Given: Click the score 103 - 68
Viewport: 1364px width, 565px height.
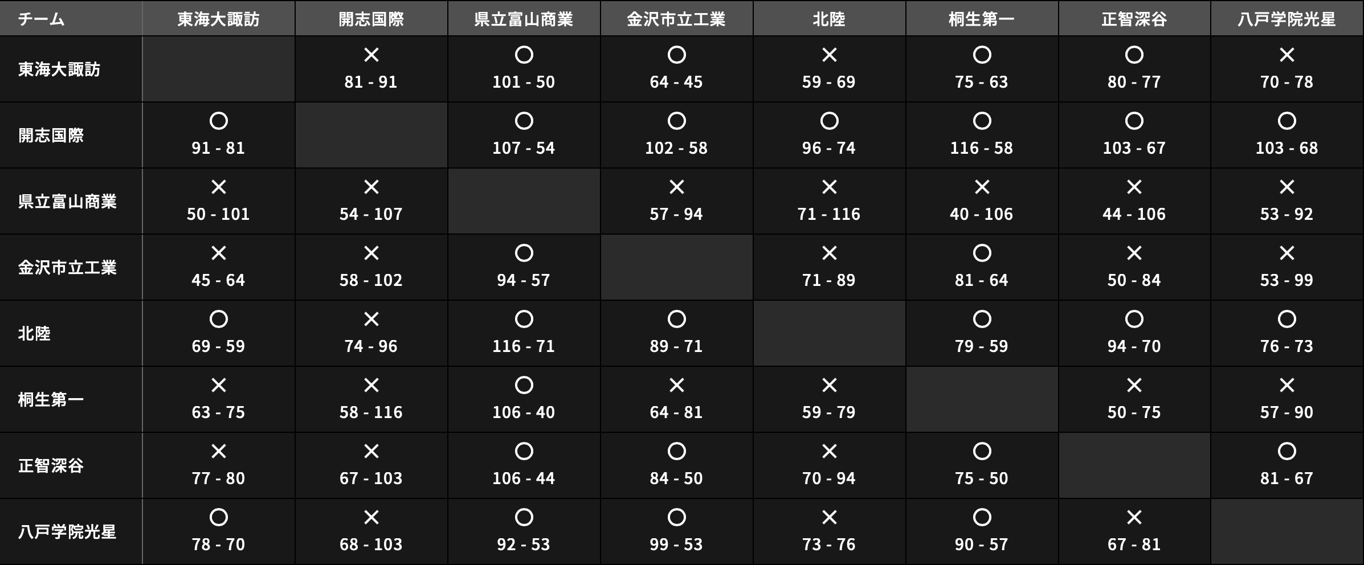Looking at the screenshot, I should [x=1287, y=148].
